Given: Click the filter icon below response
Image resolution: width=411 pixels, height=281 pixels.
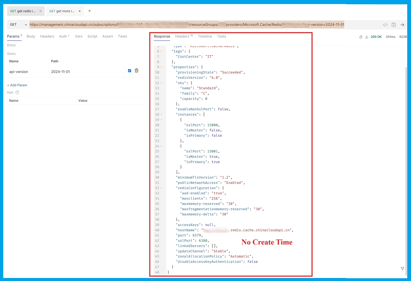Looking at the screenshot, I should point(402,269).
